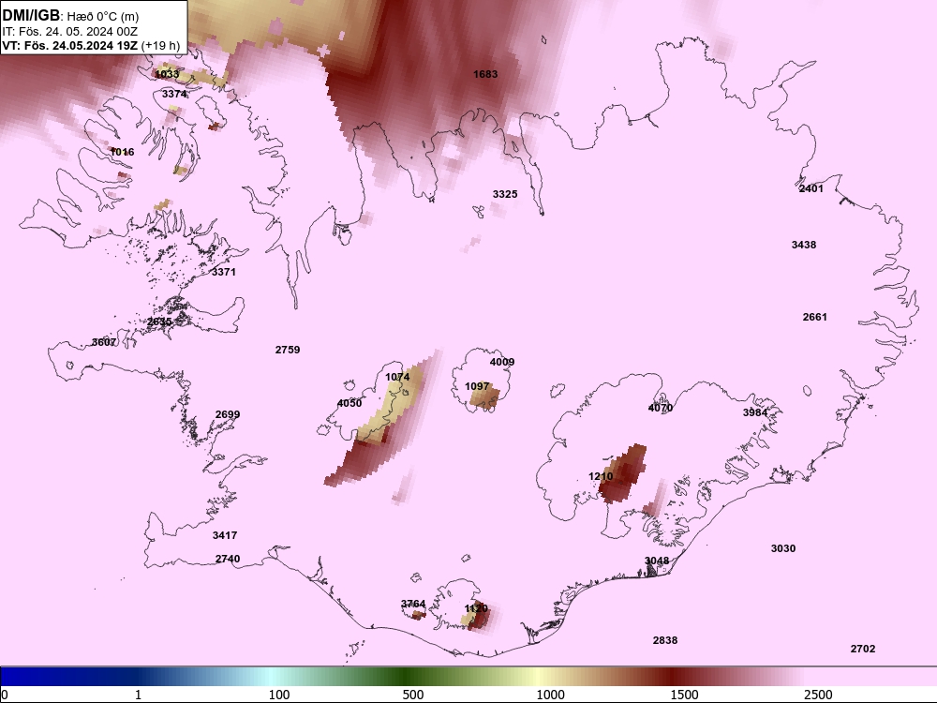The width and height of the screenshot is (937, 703).
Task: Click the 2699 value label
Action: click(x=228, y=415)
